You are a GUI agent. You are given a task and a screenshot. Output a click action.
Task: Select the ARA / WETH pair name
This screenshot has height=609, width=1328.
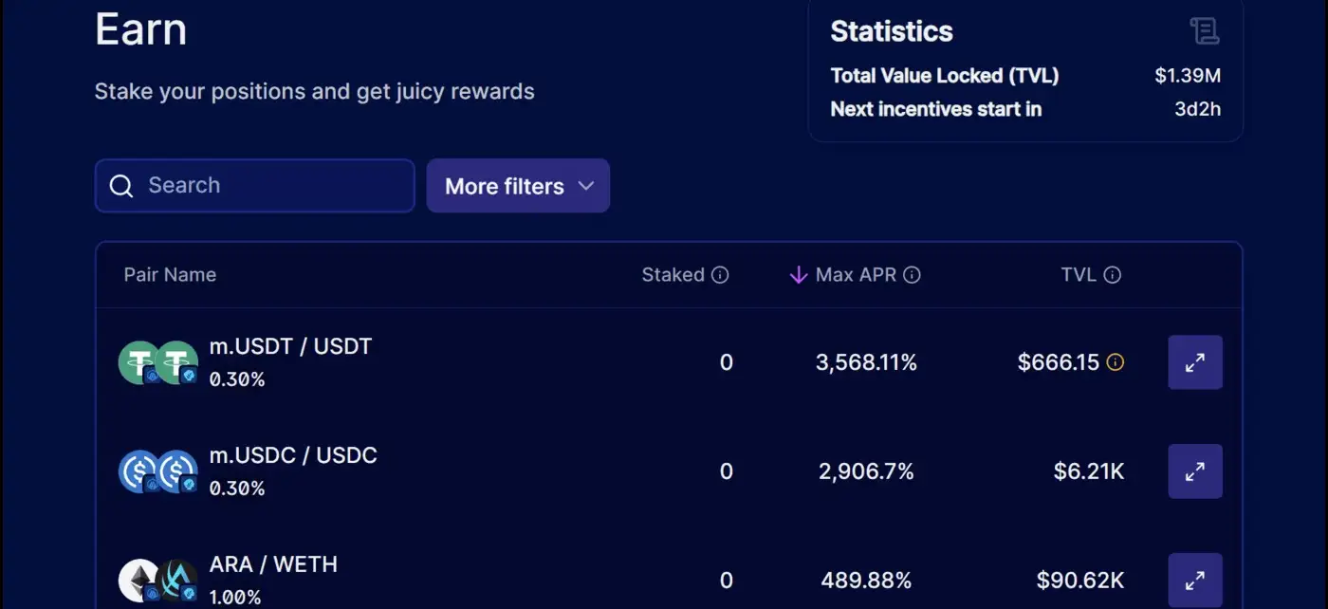[x=273, y=564]
